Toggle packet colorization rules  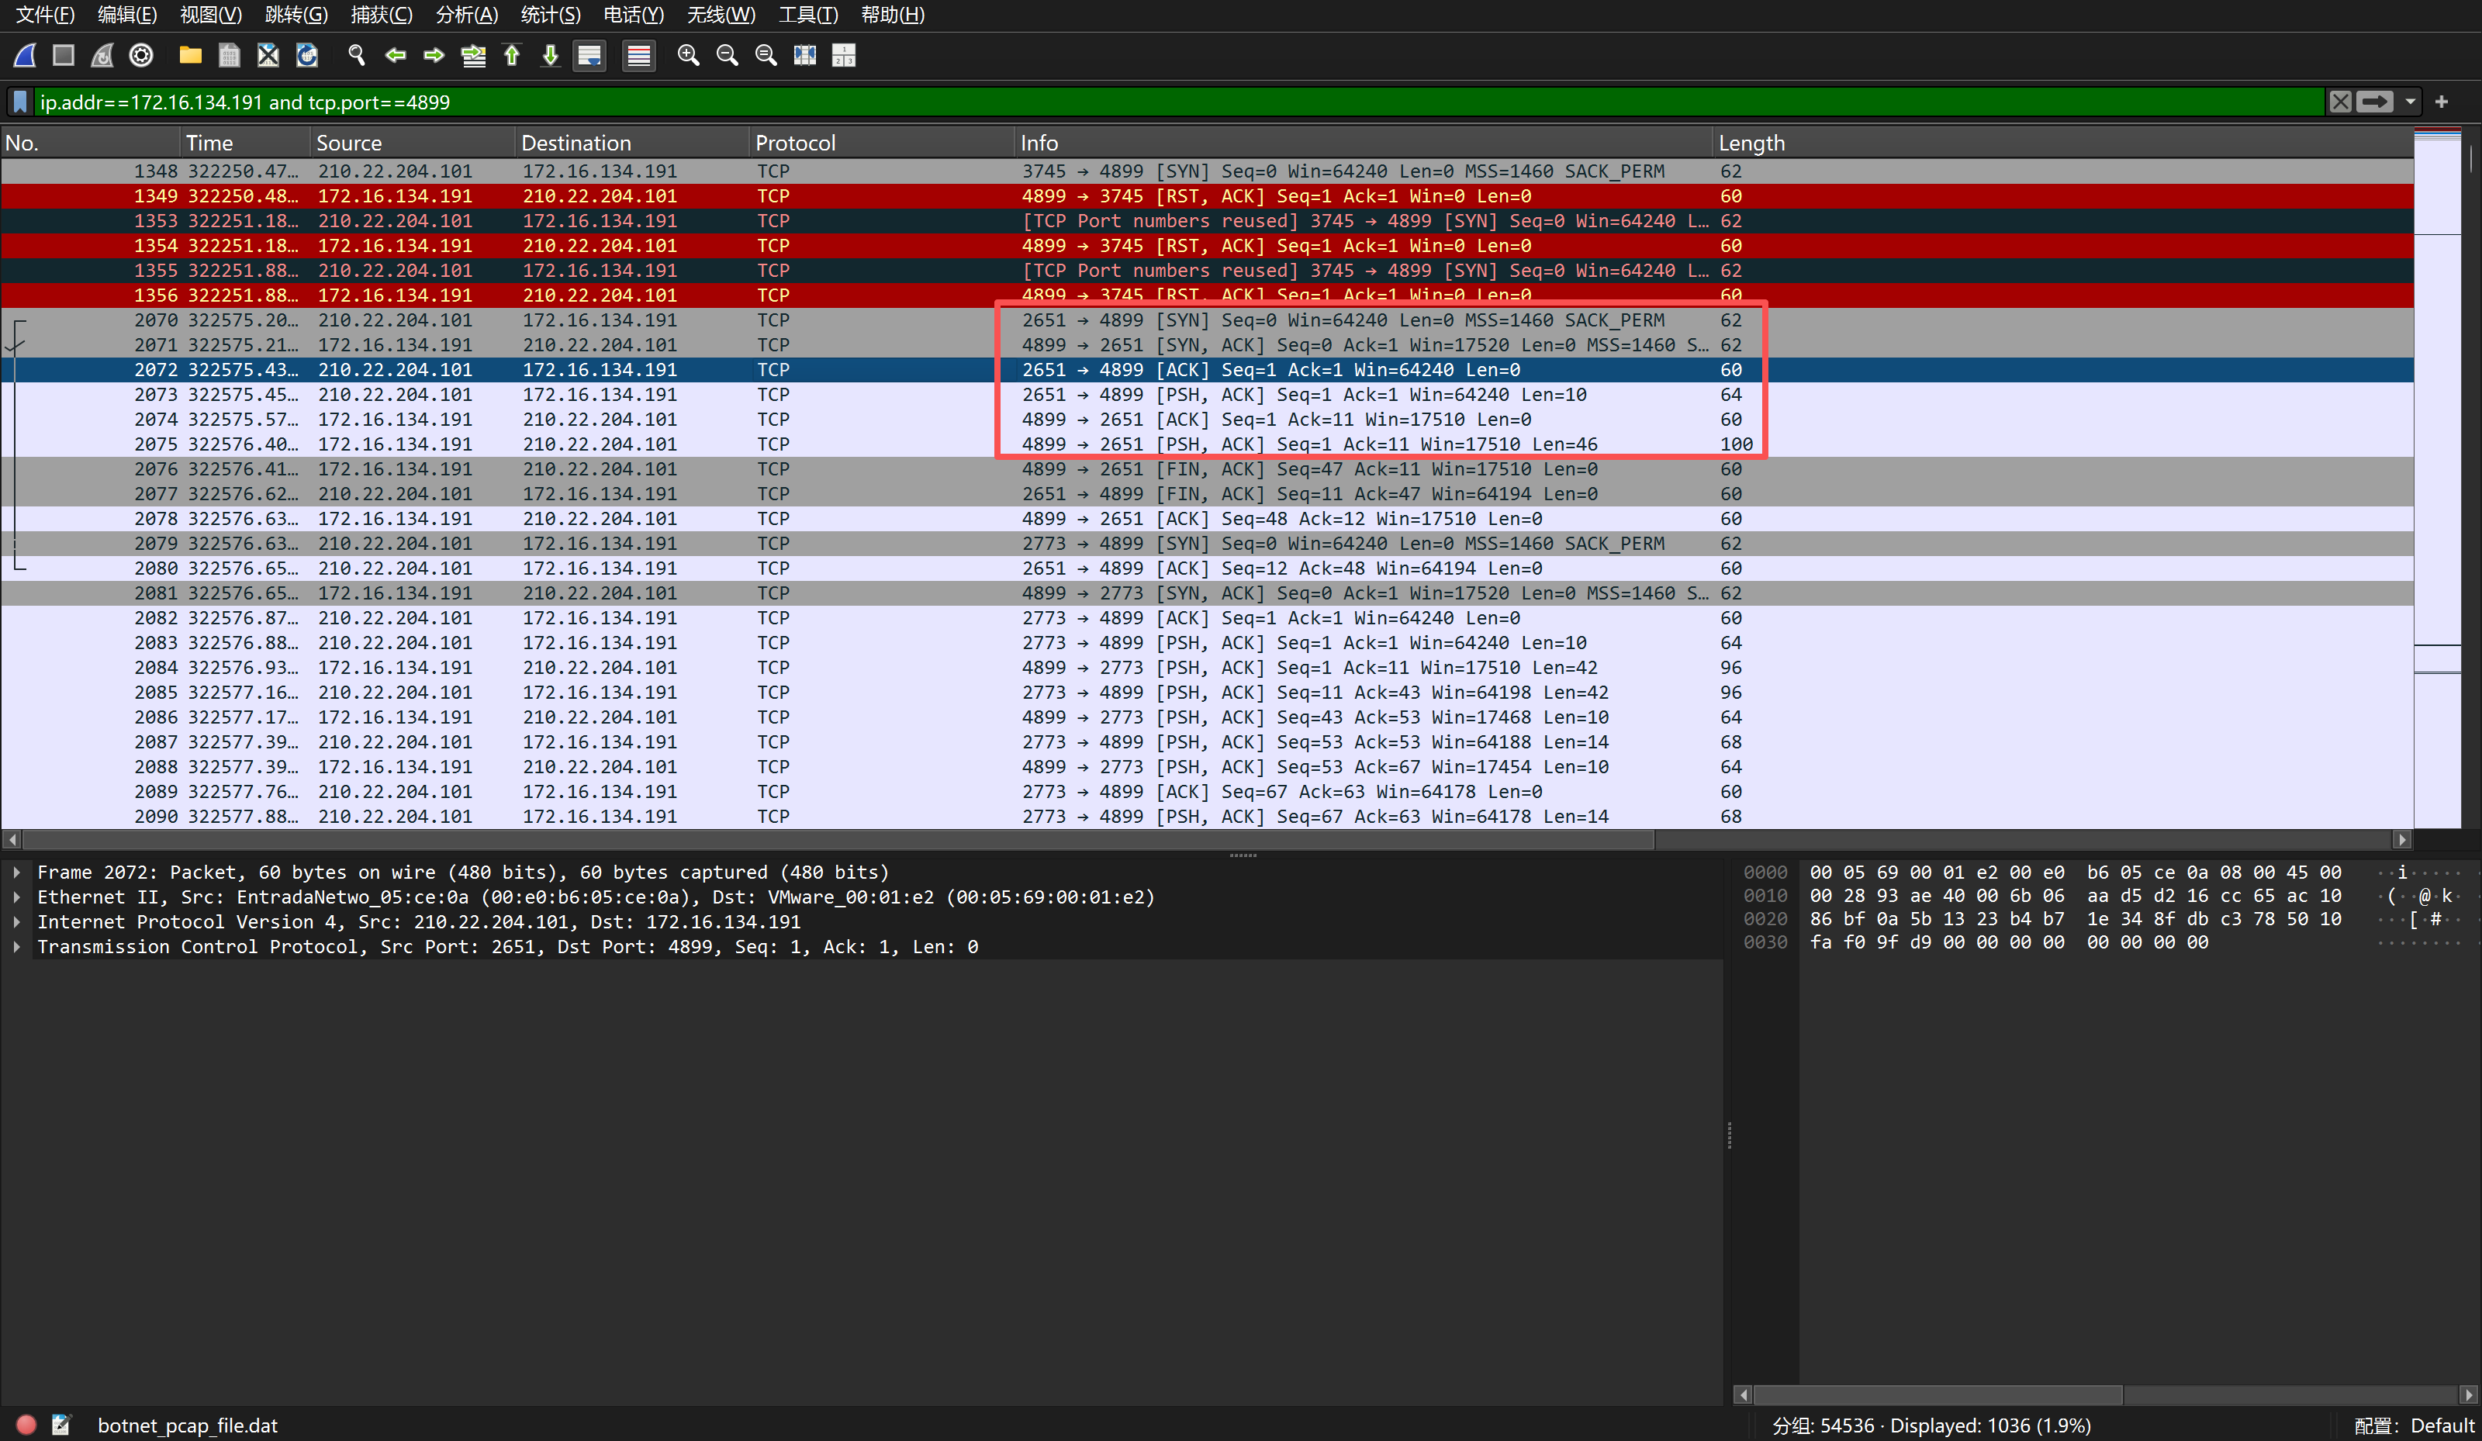pos(639,56)
